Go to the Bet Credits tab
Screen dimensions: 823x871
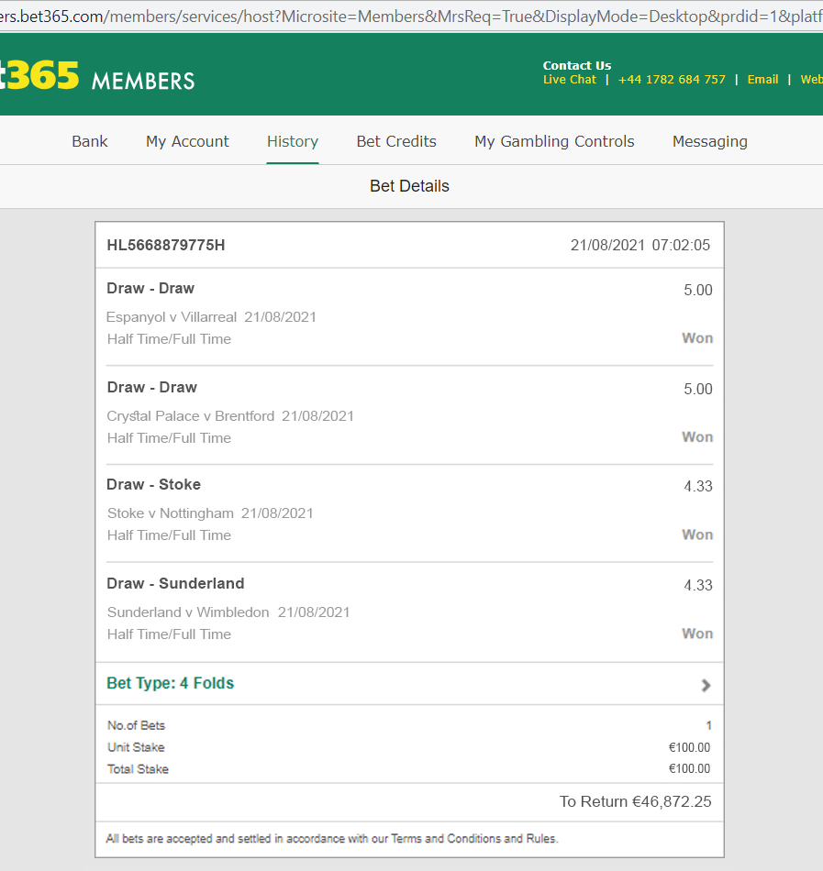[x=396, y=141]
